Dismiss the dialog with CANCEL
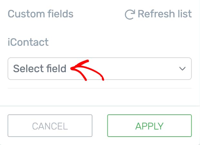Image resolution: width=200 pixels, height=145 pixels. pyautogui.click(x=50, y=126)
